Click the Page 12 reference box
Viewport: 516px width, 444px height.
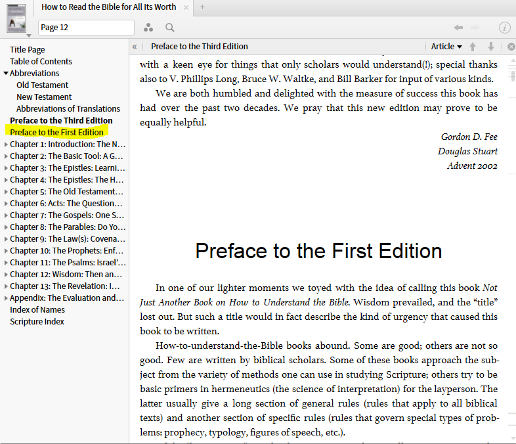pos(86,28)
